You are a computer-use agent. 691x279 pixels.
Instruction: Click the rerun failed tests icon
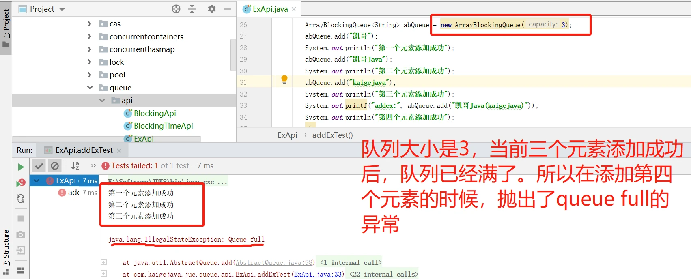[x=21, y=183]
